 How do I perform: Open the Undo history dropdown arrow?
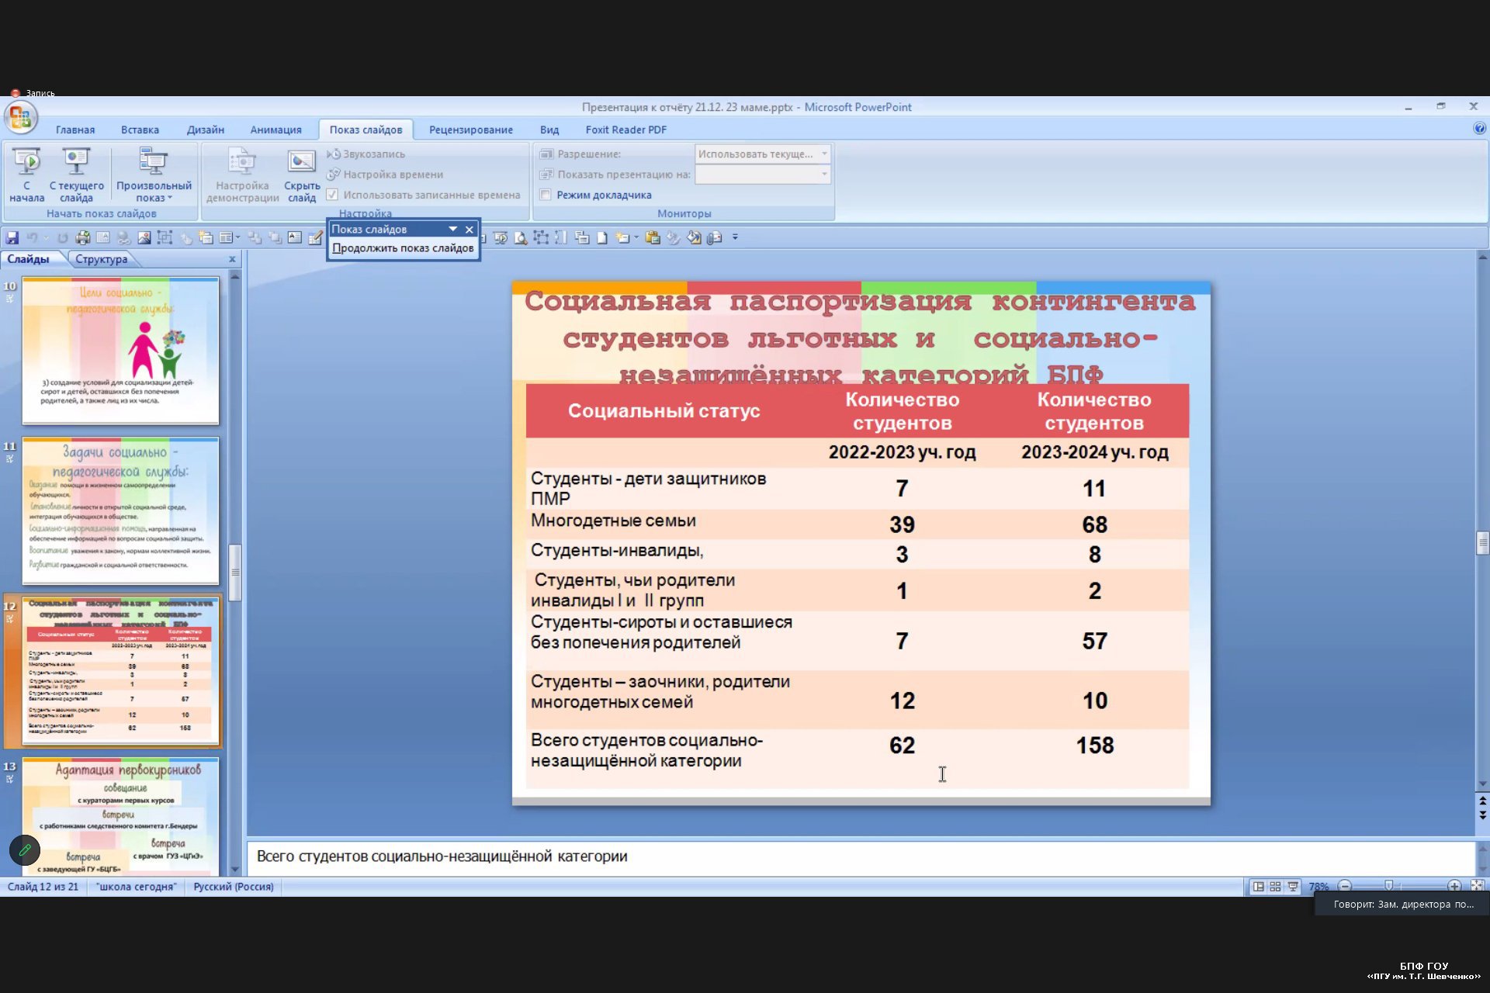[47, 238]
